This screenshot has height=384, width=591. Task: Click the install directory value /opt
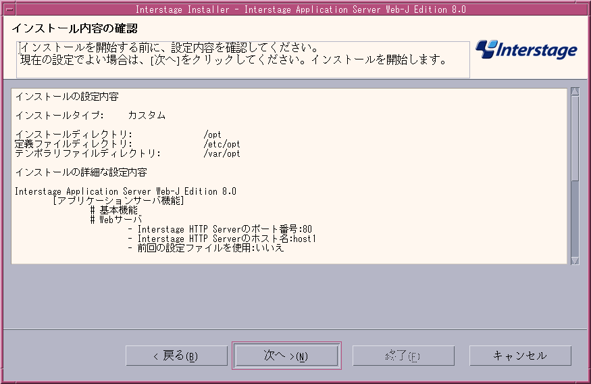pyautogui.click(x=212, y=135)
